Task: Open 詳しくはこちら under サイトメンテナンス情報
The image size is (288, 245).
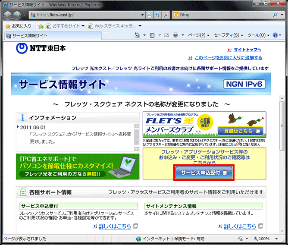Action: tap(240, 226)
